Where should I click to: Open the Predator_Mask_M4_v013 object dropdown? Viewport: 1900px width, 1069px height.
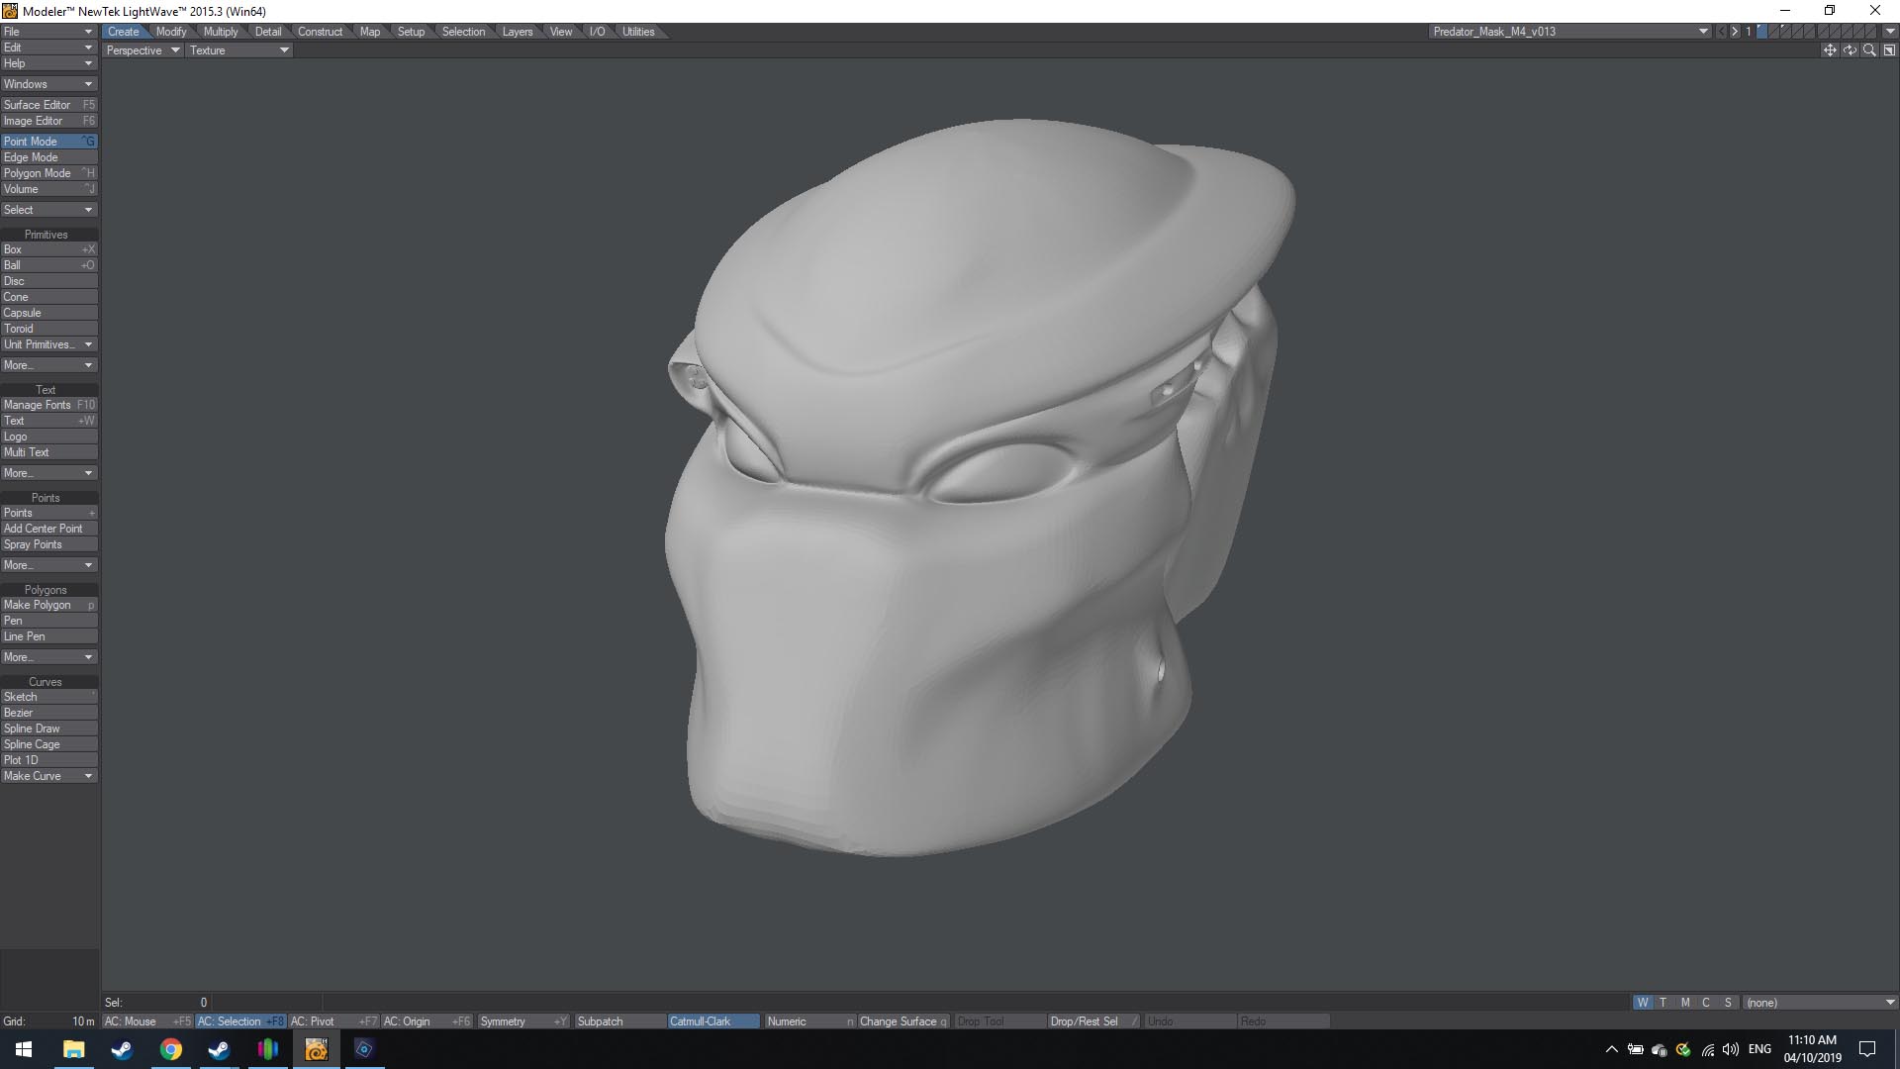pyautogui.click(x=1570, y=32)
